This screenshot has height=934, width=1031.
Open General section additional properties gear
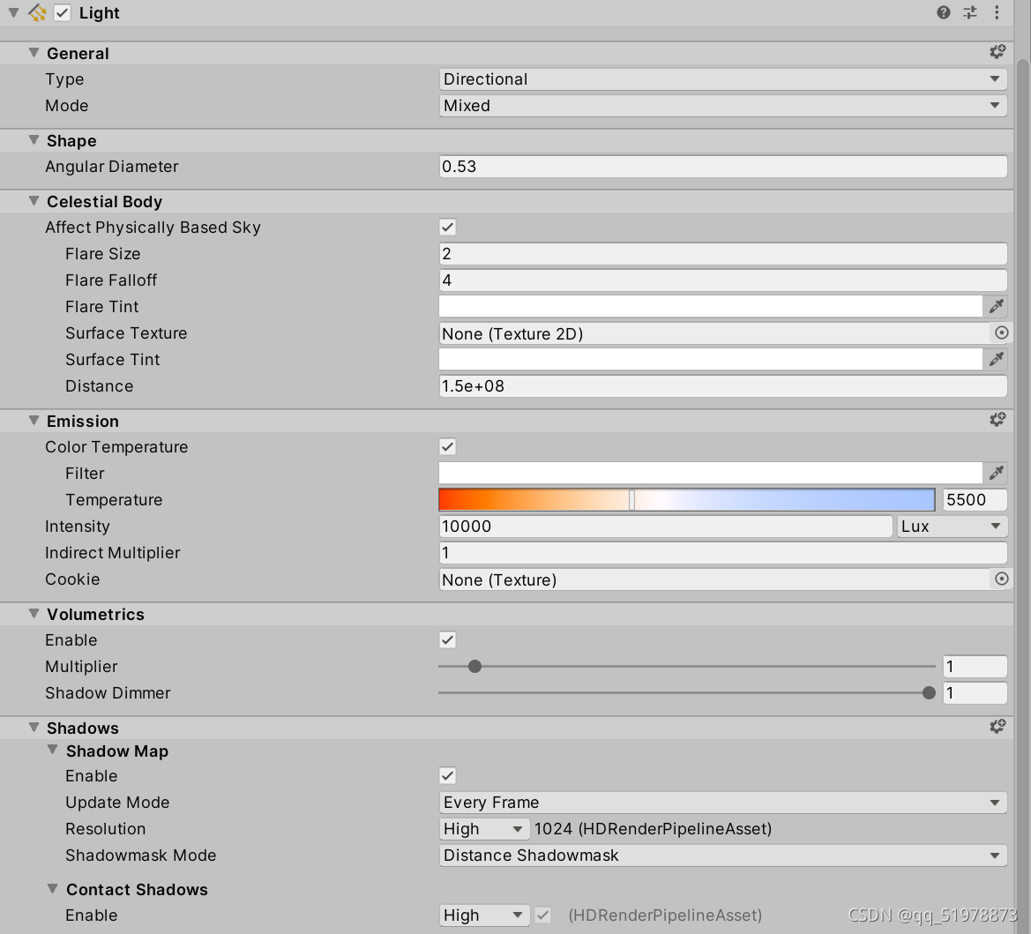pyautogui.click(x=997, y=52)
